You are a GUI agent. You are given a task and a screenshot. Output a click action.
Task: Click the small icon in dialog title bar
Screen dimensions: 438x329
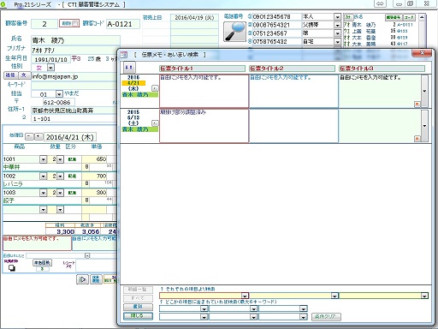124,55
